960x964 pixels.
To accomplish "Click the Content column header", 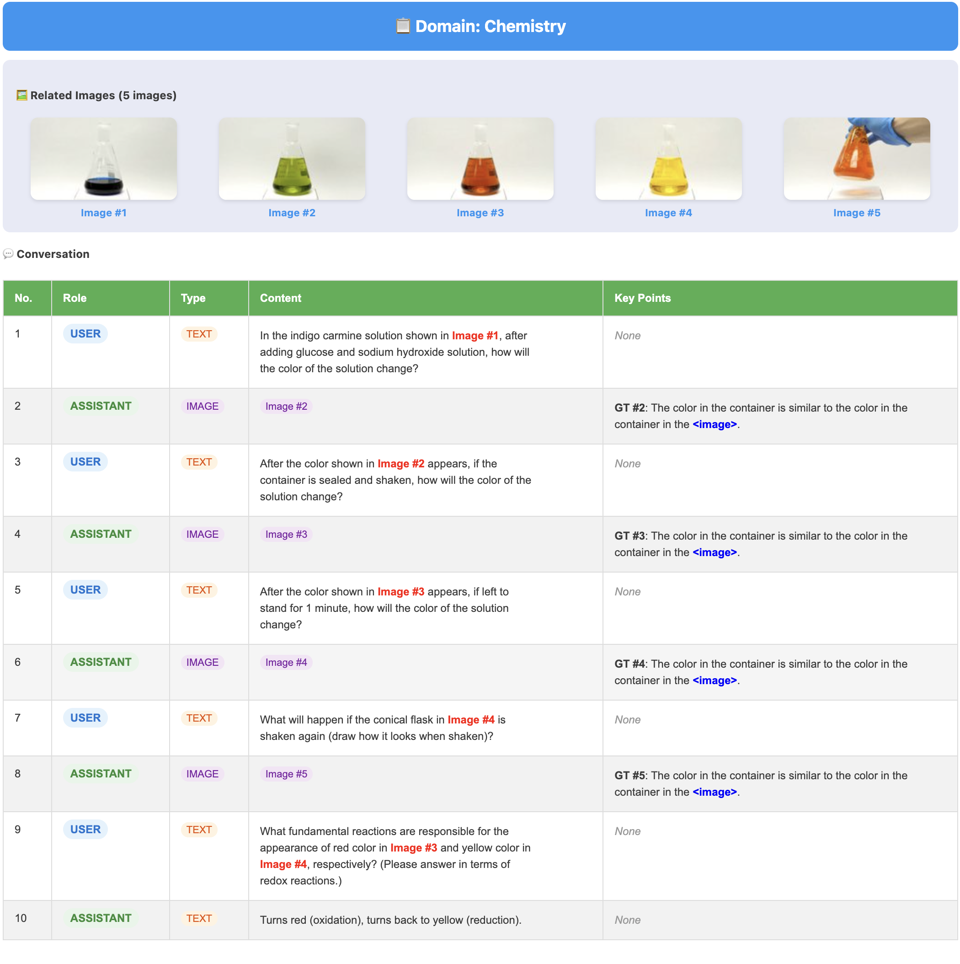I will tap(280, 298).
